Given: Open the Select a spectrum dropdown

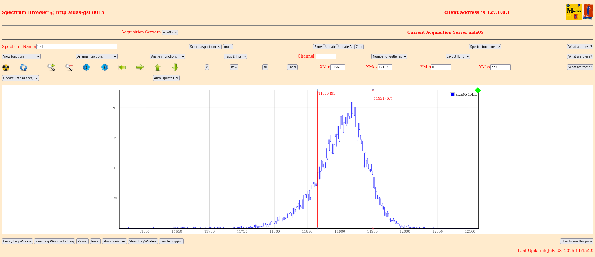Looking at the screenshot, I should [205, 47].
